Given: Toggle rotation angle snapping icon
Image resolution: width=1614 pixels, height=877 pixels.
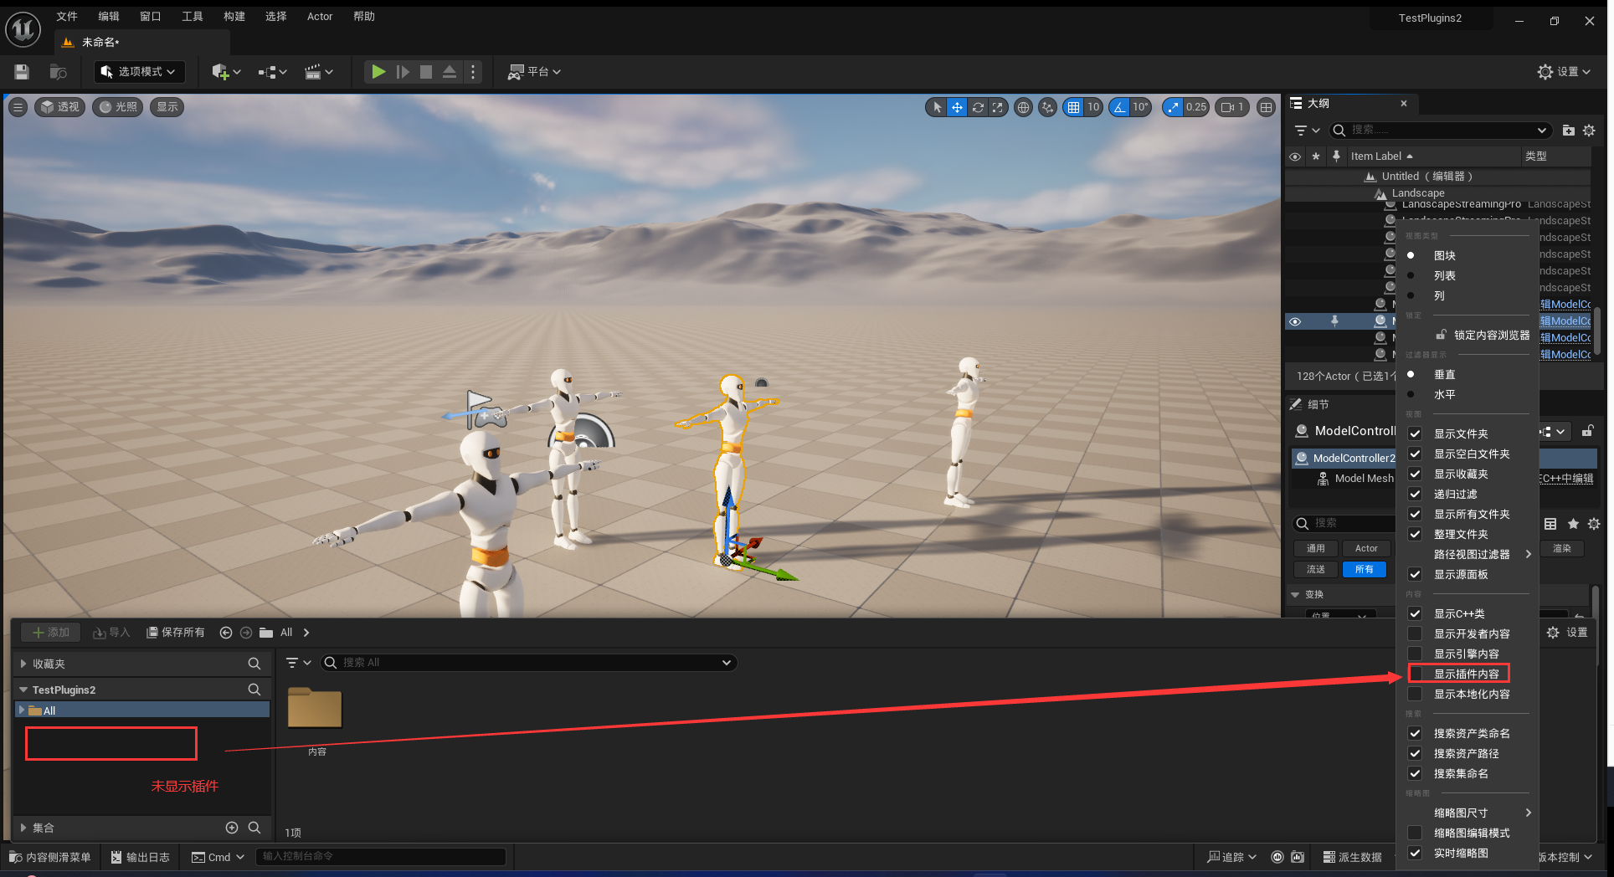Looking at the screenshot, I should click(x=1119, y=107).
